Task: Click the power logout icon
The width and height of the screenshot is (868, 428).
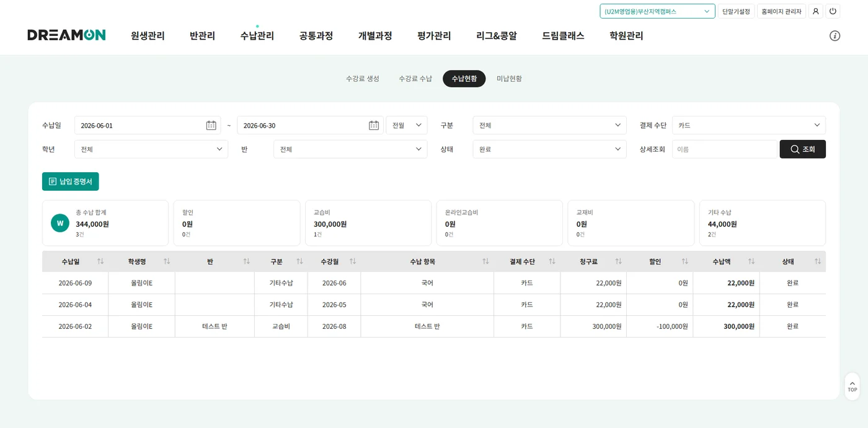Action: 833,11
